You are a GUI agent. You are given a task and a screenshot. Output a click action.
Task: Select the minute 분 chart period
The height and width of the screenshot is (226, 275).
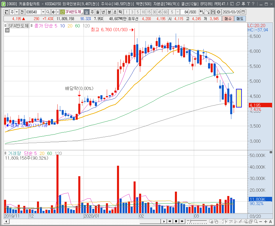109,12
